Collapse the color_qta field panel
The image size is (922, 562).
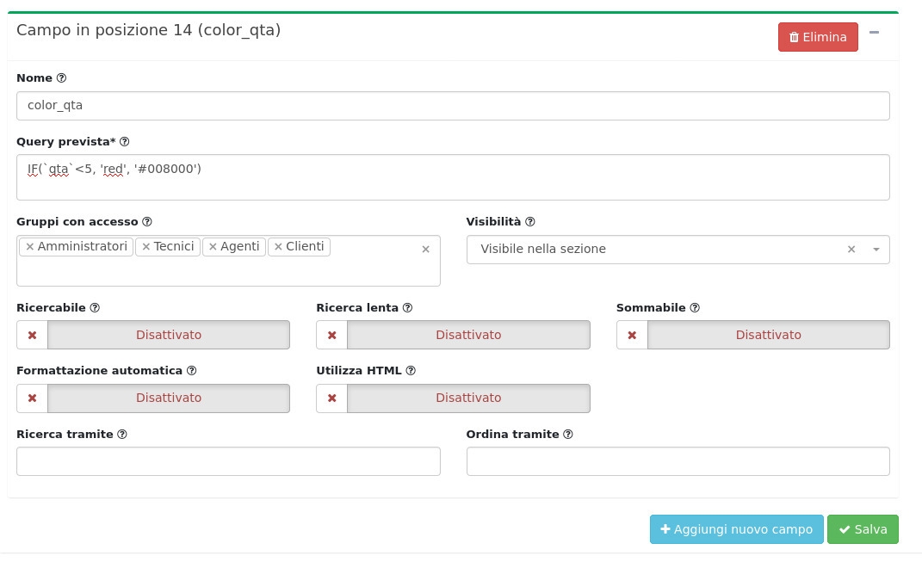pyautogui.click(x=875, y=33)
